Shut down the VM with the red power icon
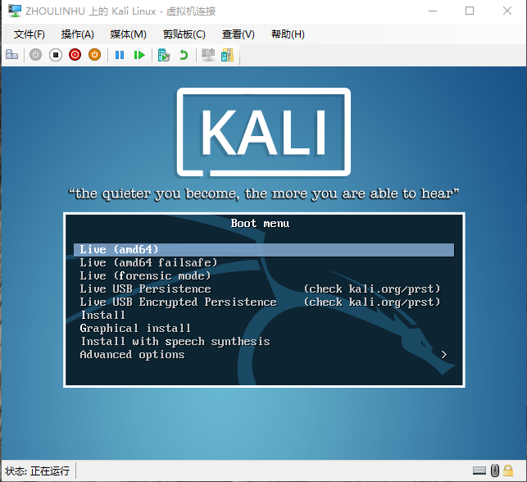Viewport: 527px width, 482px height. click(x=75, y=54)
